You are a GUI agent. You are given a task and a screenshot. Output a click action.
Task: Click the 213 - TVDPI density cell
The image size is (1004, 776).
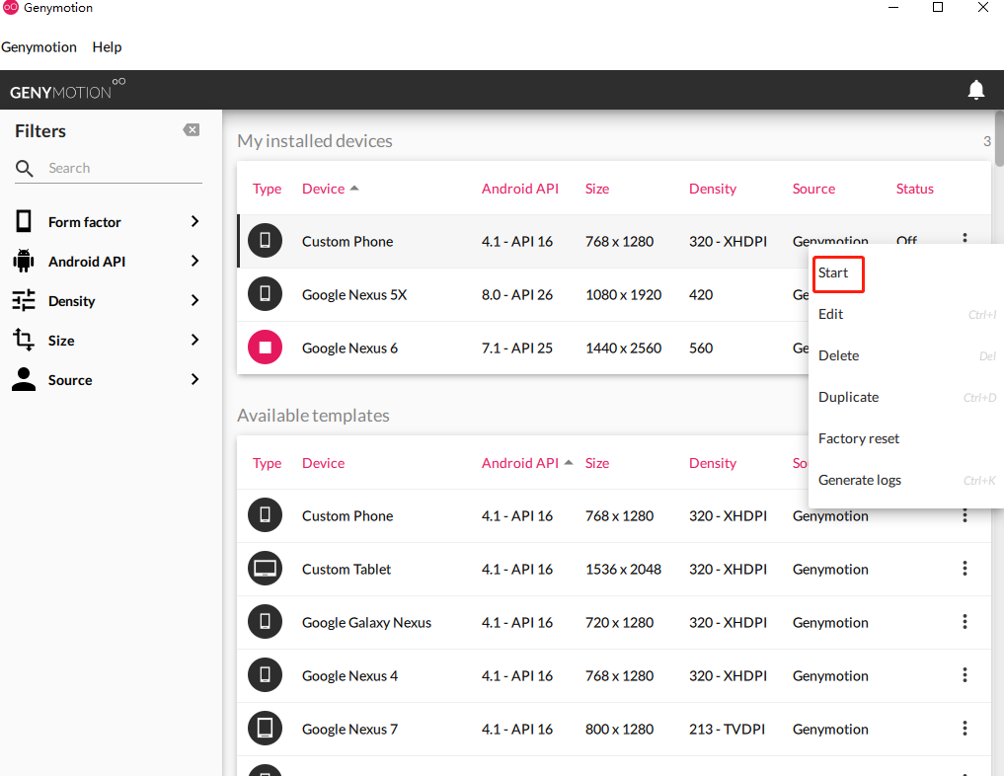[727, 730]
